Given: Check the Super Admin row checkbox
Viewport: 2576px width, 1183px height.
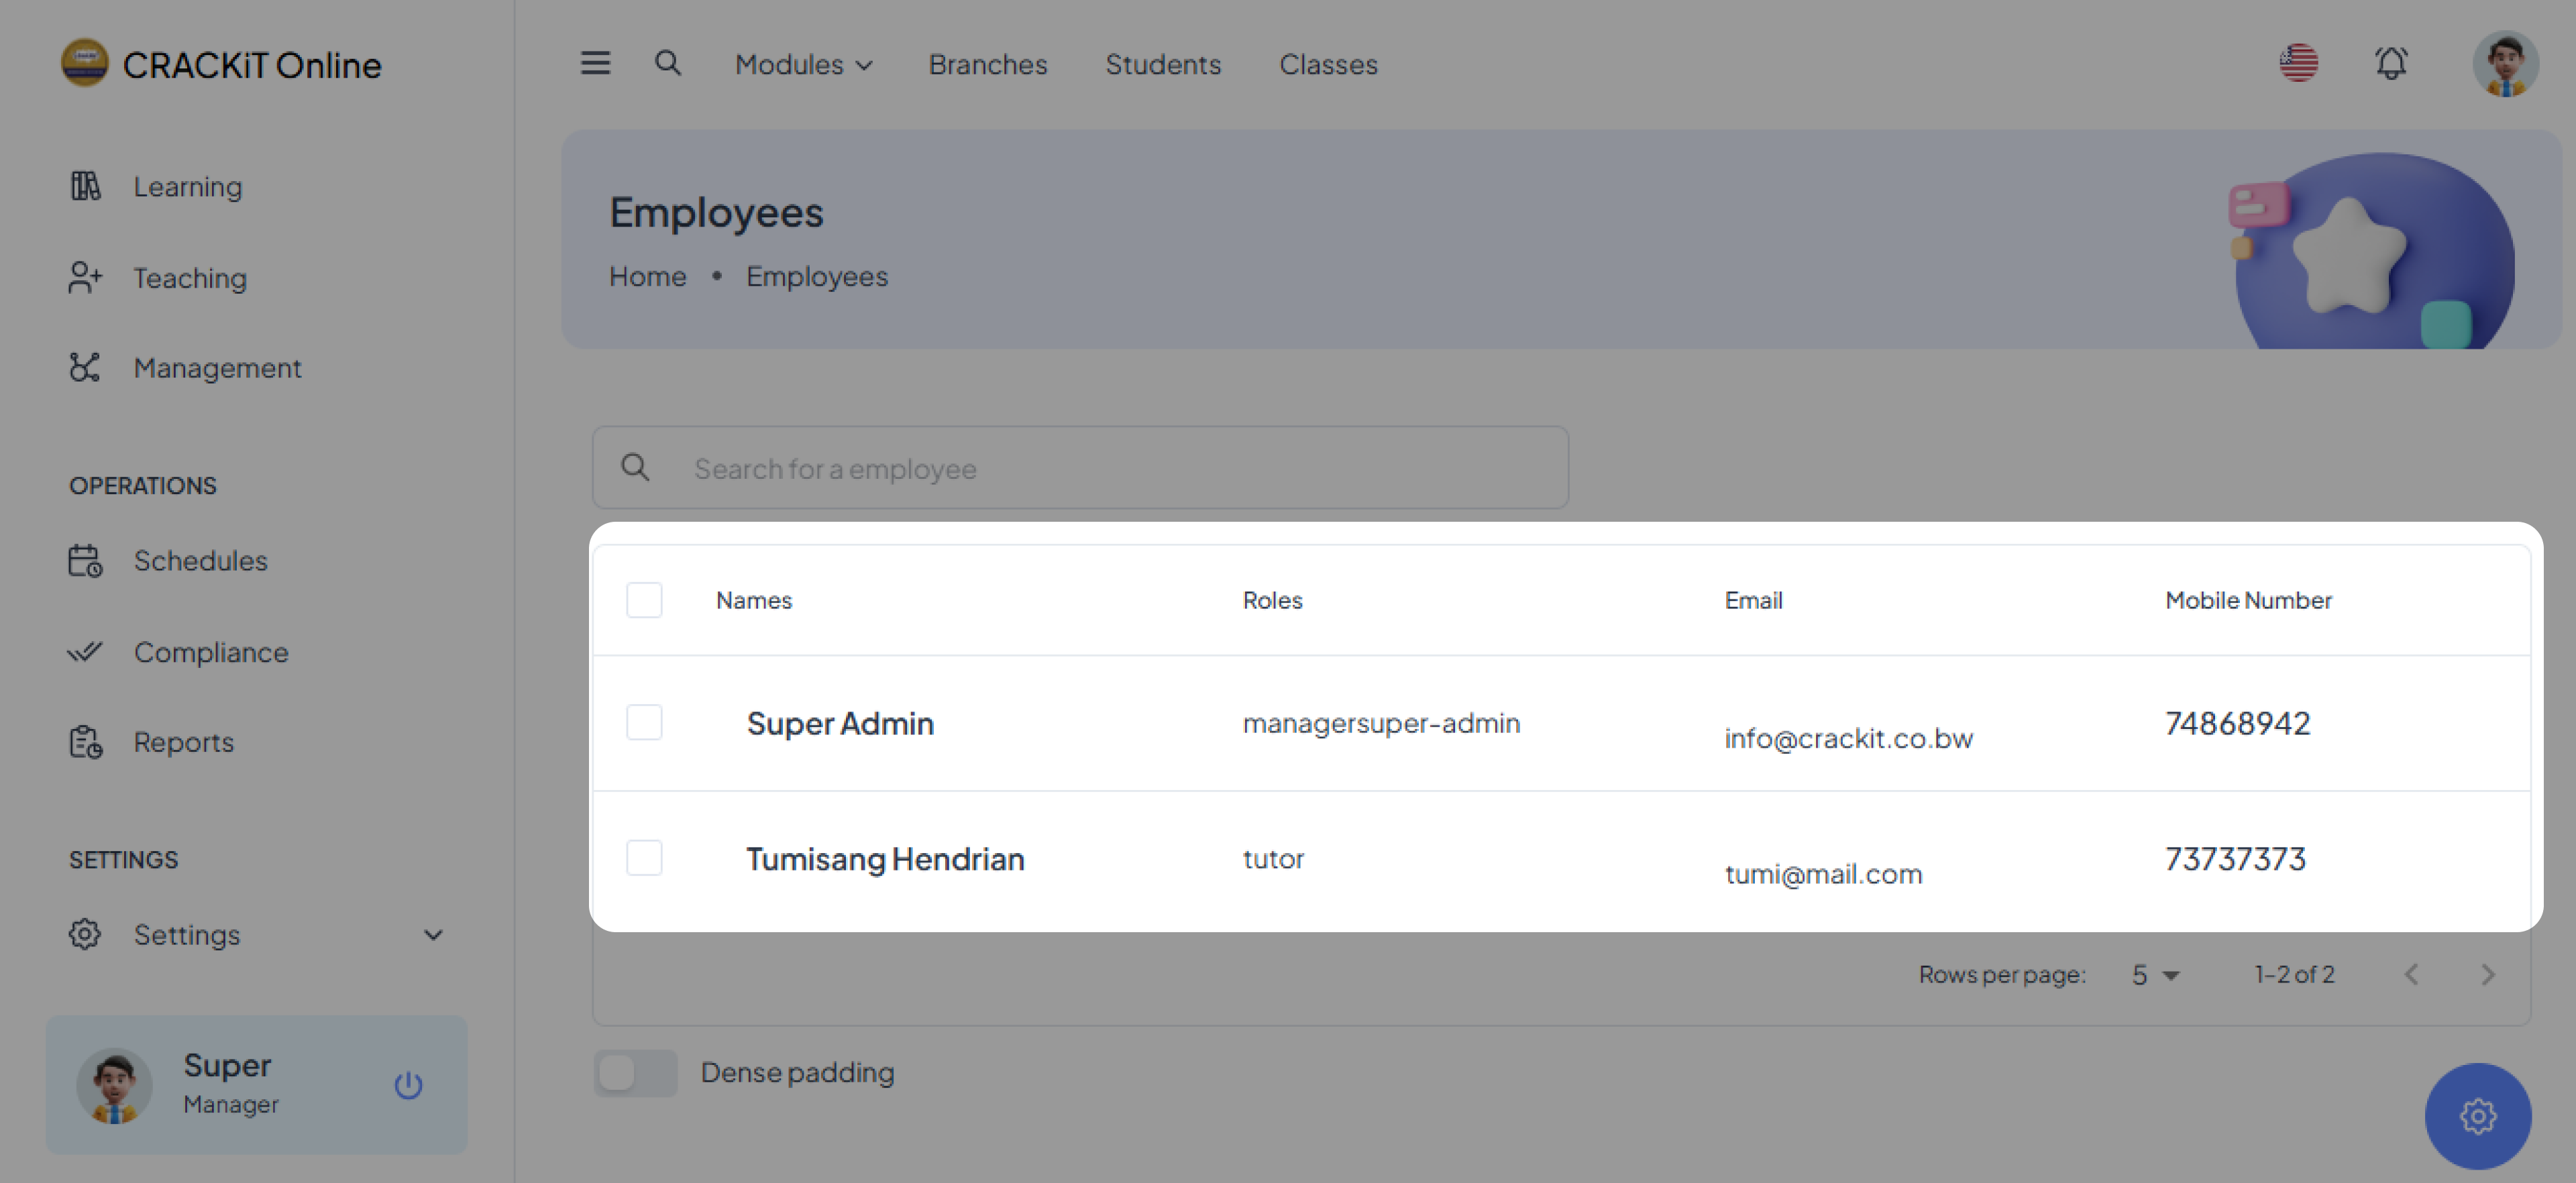Looking at the screenshot, I should coord(644,723).
